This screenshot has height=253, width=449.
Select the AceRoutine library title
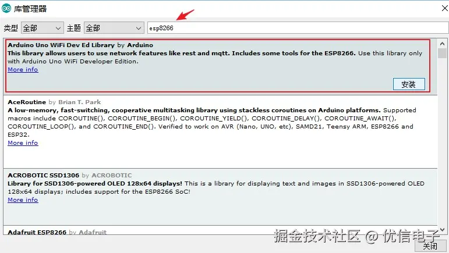(27, 102)
